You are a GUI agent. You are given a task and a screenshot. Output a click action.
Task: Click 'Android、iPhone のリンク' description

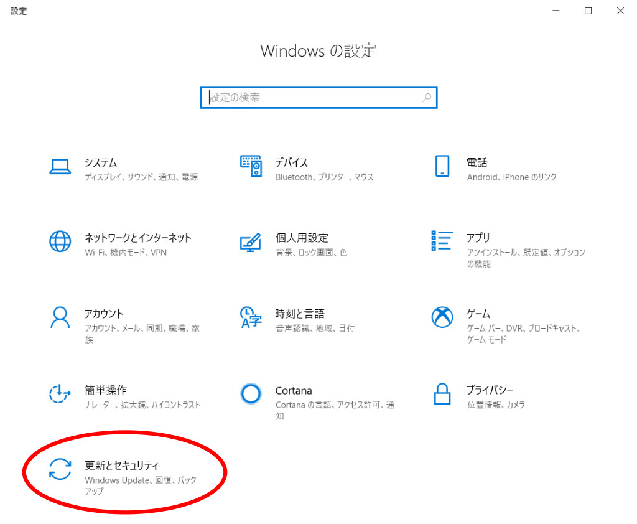(512, 177)
